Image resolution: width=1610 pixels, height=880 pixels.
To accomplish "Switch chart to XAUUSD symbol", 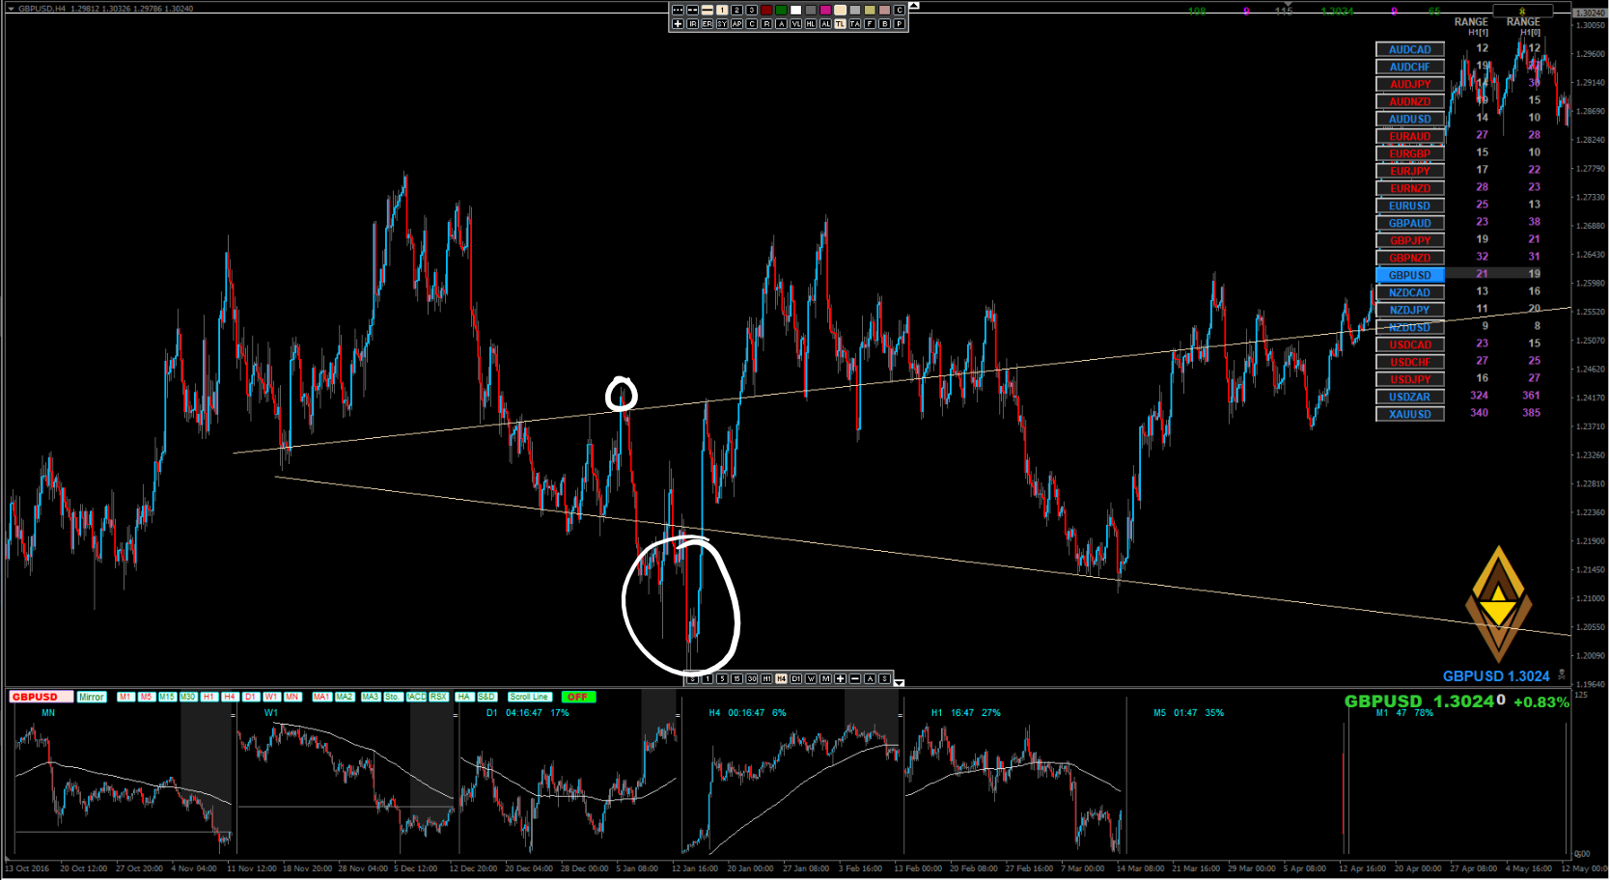I will click(1409, 414).
